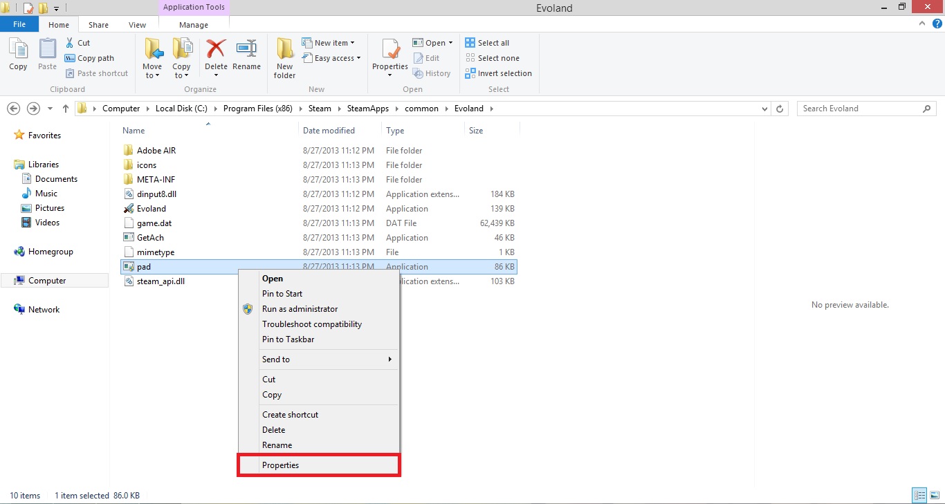Click Paste shortcut in the ribbon
Screen dimensions: 945x504
coord(97,73)
